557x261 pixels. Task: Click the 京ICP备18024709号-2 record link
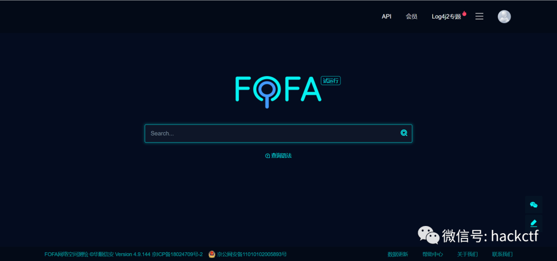pos(177,254)
